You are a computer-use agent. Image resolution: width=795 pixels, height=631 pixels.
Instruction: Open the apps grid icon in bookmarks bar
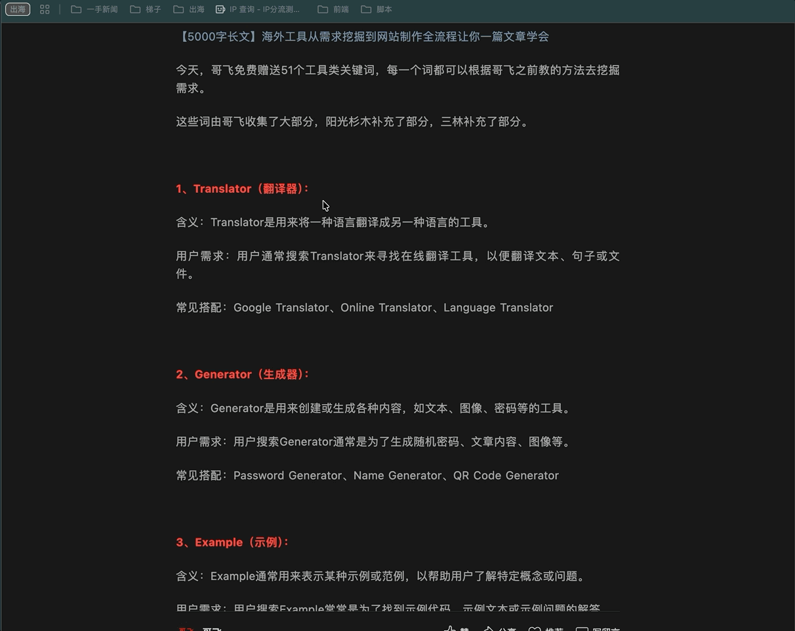(x=45, y=9)
